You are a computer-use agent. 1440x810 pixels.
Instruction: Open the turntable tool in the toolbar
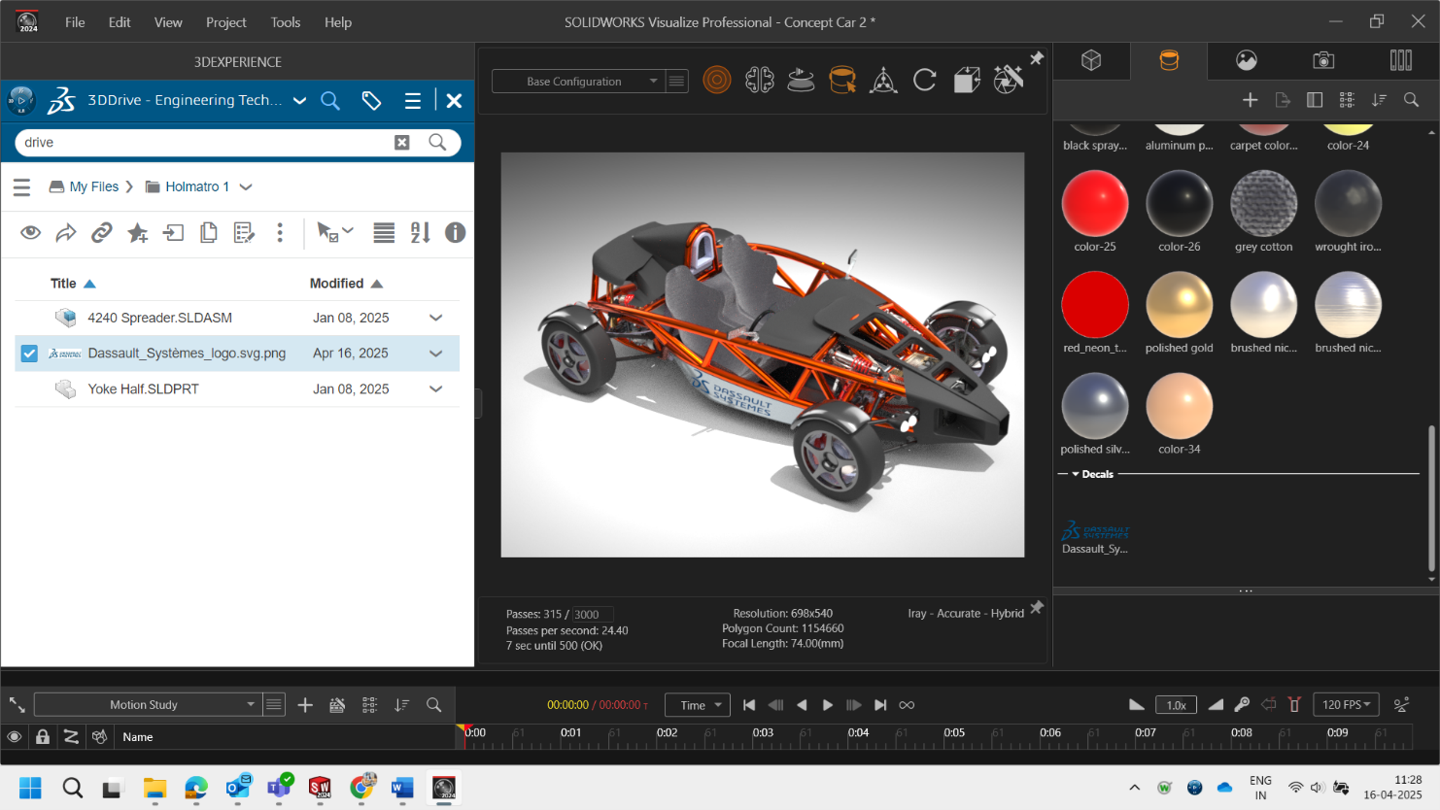[801, 81]
